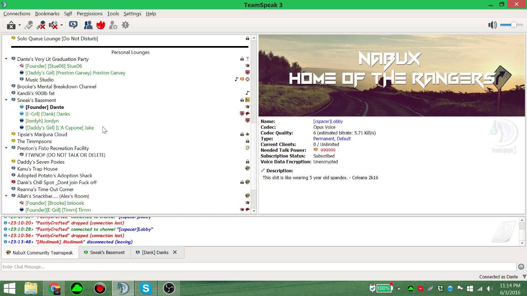
Task: Click the Permanent type link
Action: [324, 139]
